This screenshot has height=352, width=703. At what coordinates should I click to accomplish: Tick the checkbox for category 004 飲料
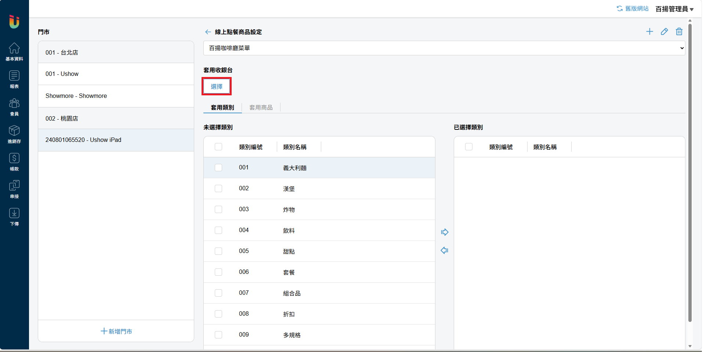click(x=218, y=230)
